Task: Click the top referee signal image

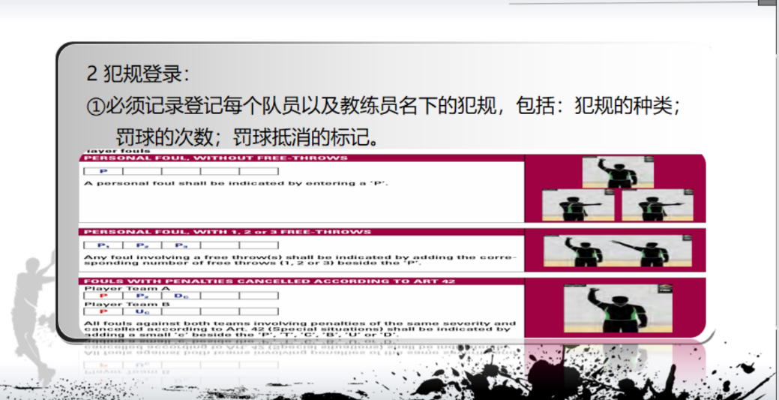Action: [x=616, y=172]
